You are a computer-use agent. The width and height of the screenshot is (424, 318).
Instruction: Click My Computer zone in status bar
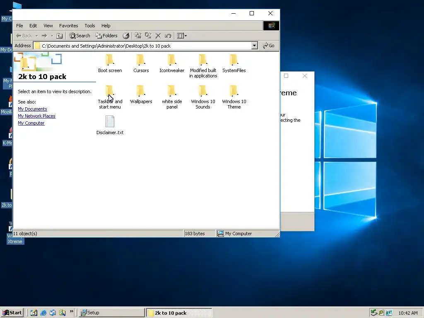pos(235,234)
